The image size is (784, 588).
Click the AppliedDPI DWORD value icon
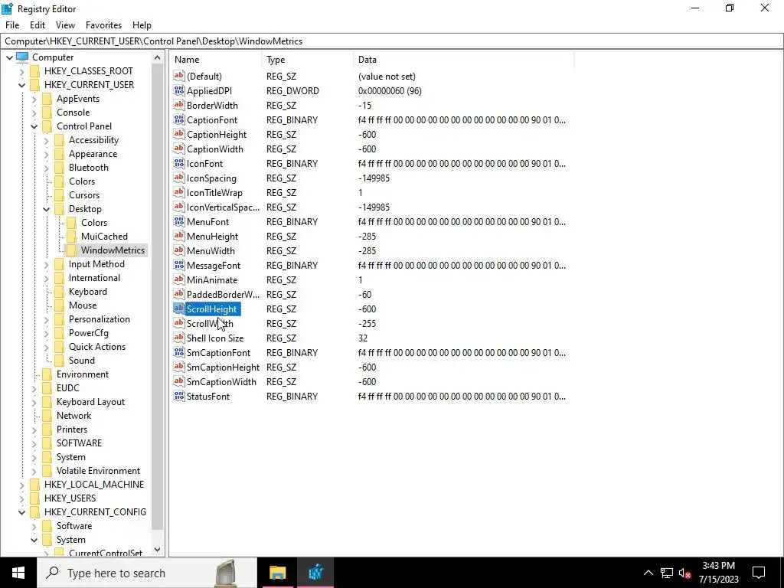pos(179,90)
